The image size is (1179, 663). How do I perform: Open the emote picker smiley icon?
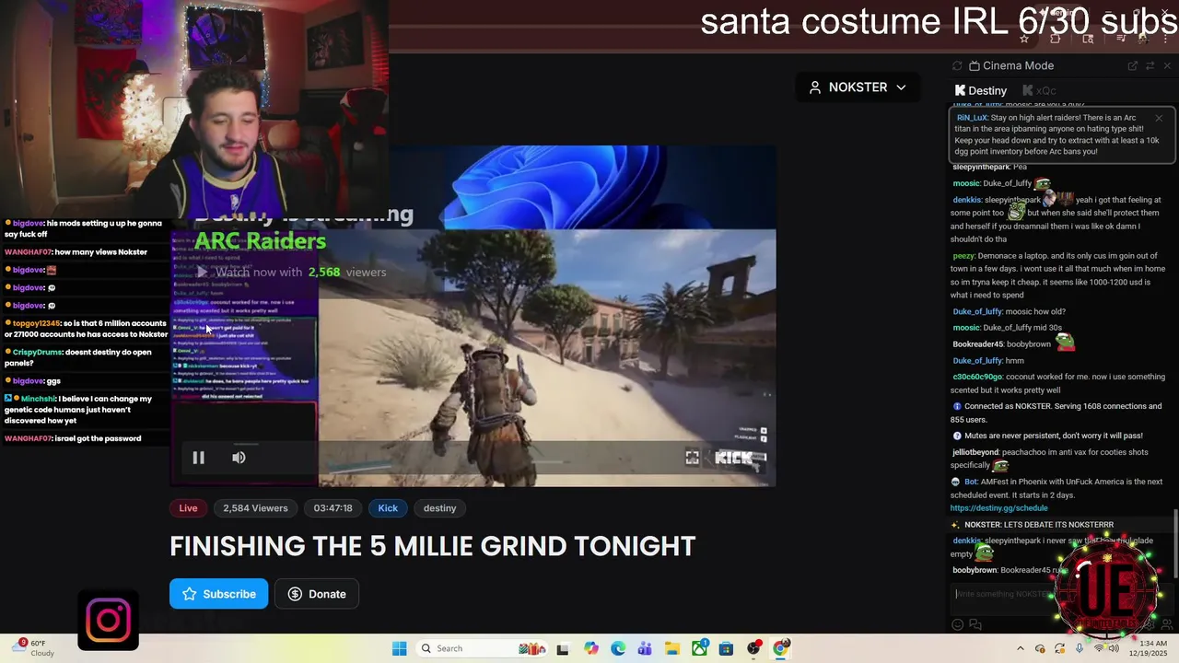point(957,624)
